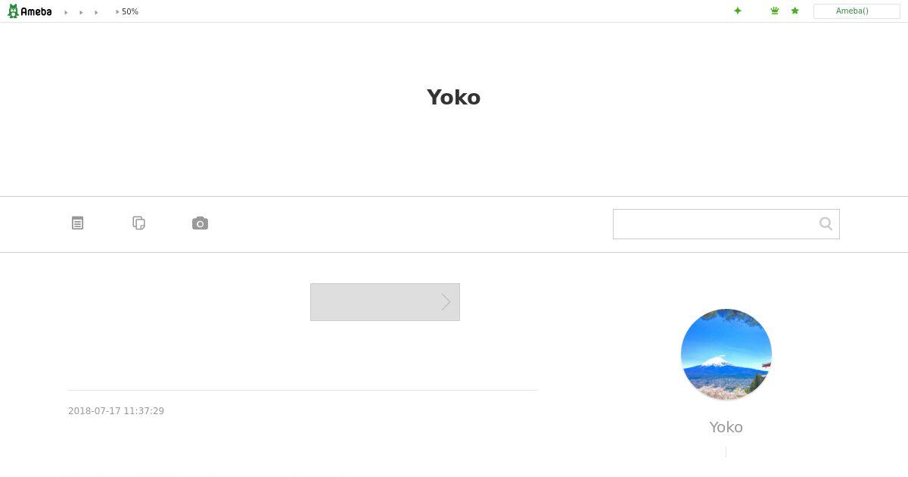Open the blog article list icon

point(77,223)
